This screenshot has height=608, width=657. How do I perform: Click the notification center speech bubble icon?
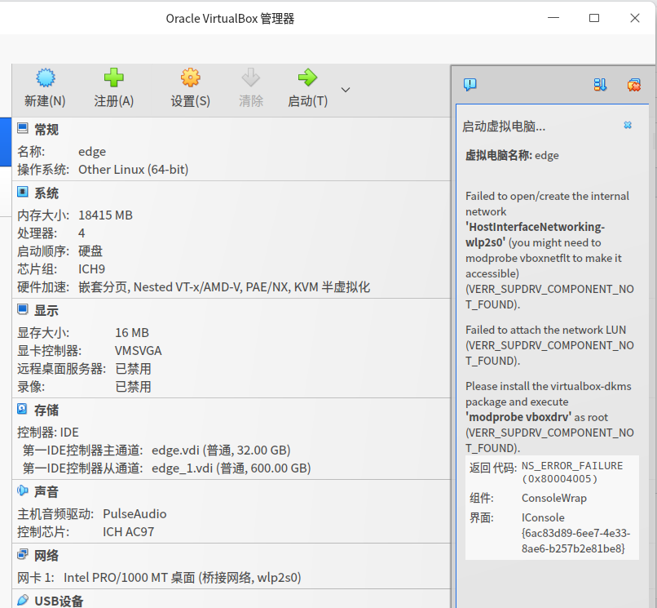[470, 85]
